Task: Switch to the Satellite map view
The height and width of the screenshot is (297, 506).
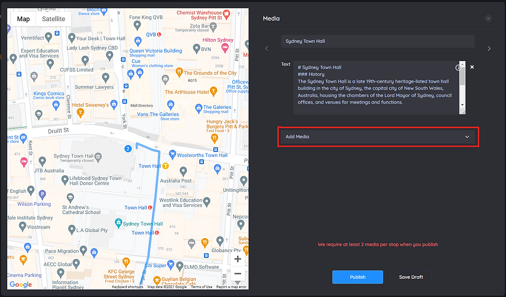Action: (x=54, y=19)
